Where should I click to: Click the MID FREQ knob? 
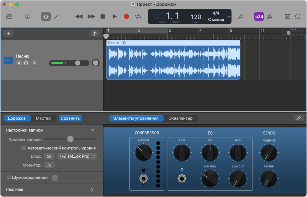tap(210, 178)
